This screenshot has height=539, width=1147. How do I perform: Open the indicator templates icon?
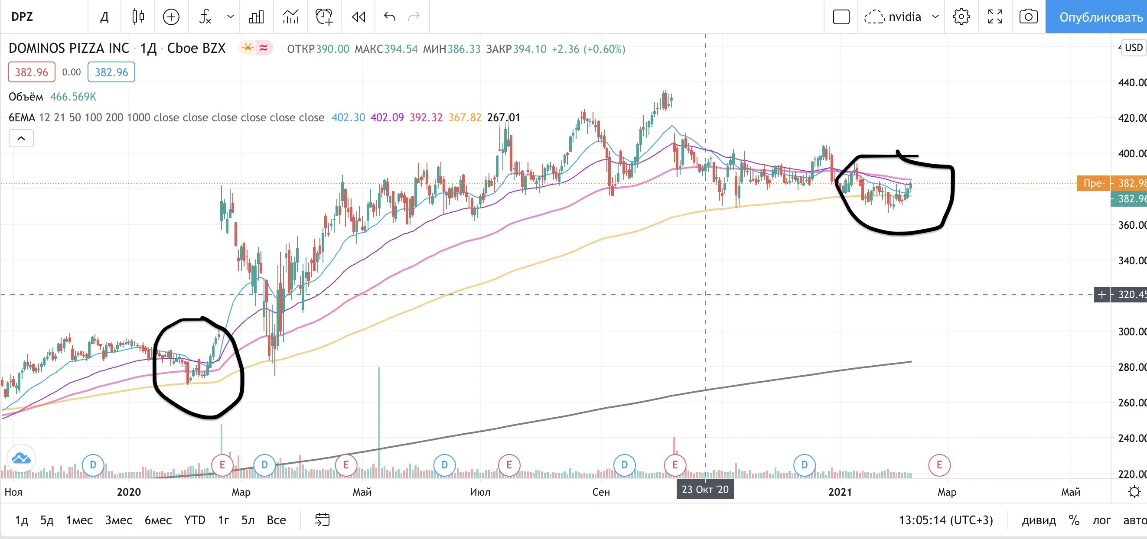290,17
